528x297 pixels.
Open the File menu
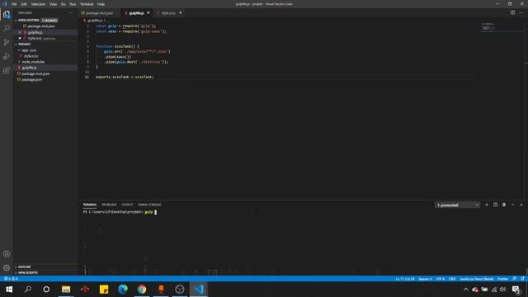tap(14, 4)
